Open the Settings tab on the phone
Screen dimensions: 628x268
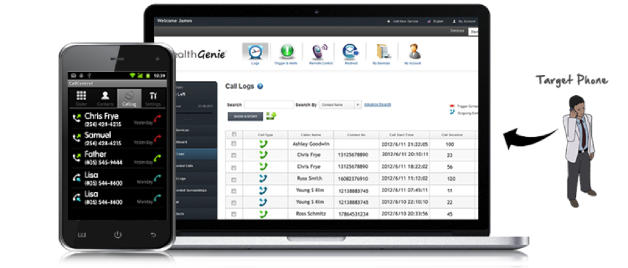pos(153,98)
